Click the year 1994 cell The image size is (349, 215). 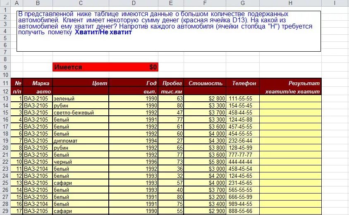[134, 141]
